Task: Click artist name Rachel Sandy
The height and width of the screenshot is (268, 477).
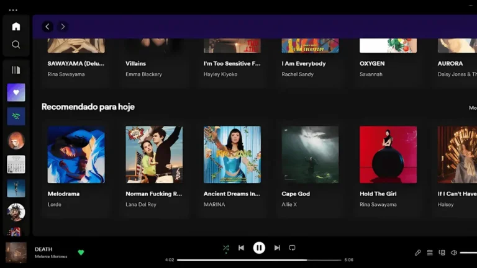Action: pos(298,74)
